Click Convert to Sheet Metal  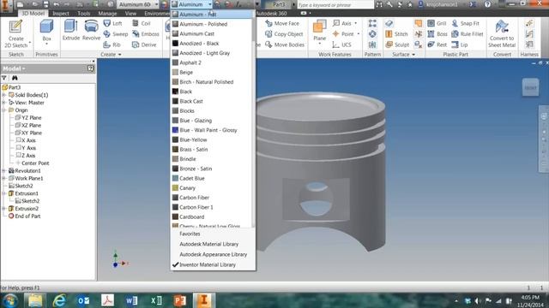(502, 34)
